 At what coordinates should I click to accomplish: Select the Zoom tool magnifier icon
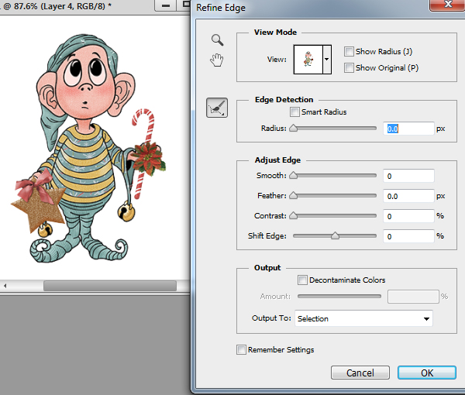(x=218, y=40)
